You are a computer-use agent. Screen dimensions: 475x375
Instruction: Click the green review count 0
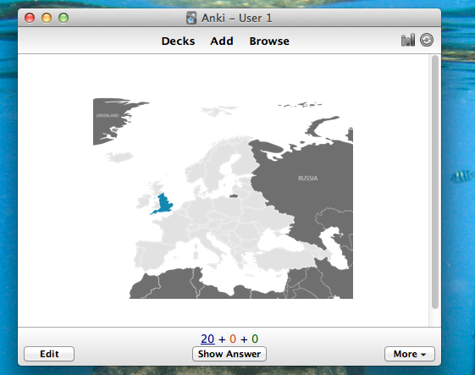click(x=255, y=339)
